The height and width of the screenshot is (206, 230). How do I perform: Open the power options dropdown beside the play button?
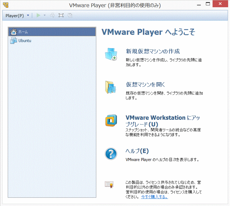(45, 15)
